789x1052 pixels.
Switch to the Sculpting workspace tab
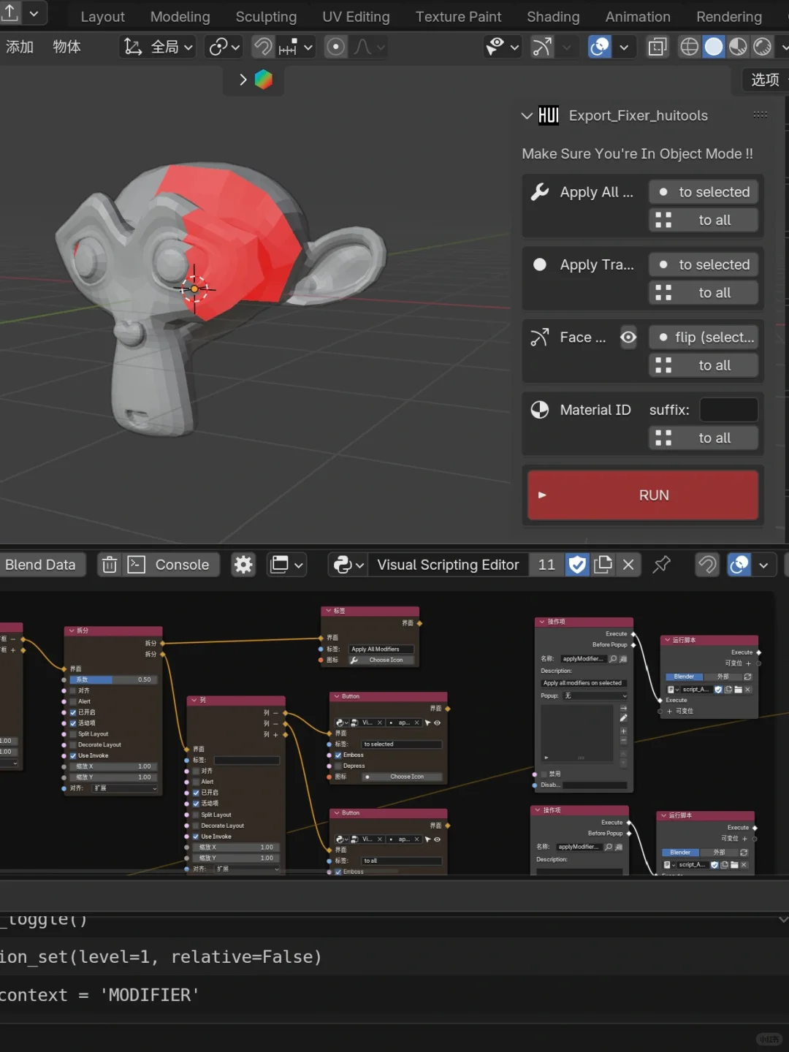coord(266,16)
